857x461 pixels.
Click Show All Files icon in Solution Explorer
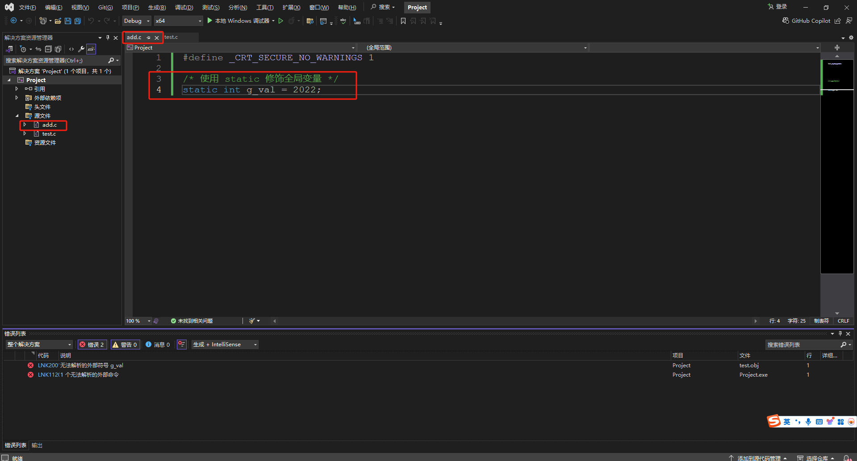pos(58,49)
